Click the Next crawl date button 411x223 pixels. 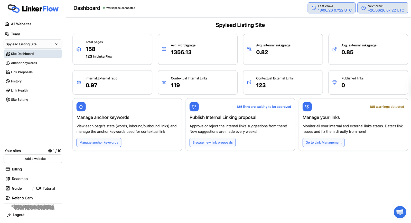(x=383, y=8)
